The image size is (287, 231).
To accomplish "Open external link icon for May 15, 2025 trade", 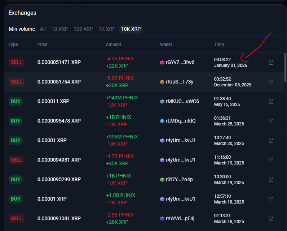I will 271,102.
